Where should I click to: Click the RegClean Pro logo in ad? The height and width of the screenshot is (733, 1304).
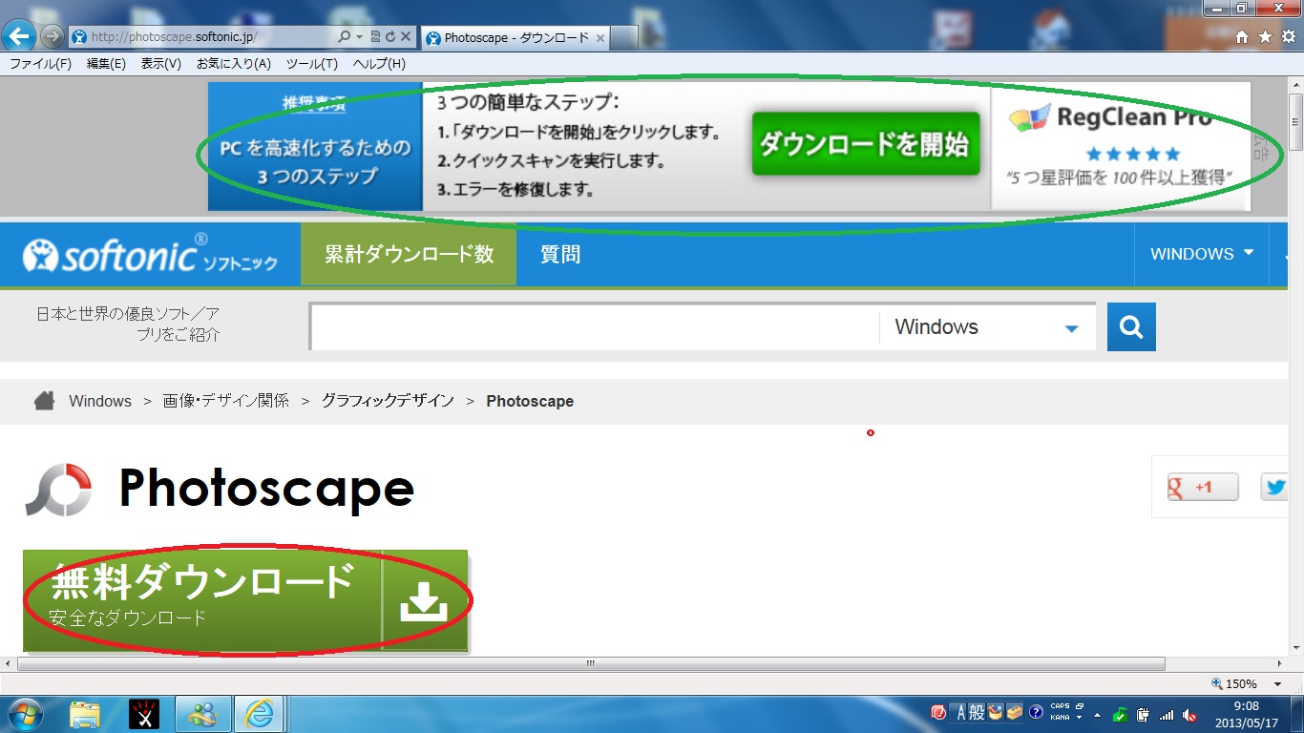click(1110, 117)
